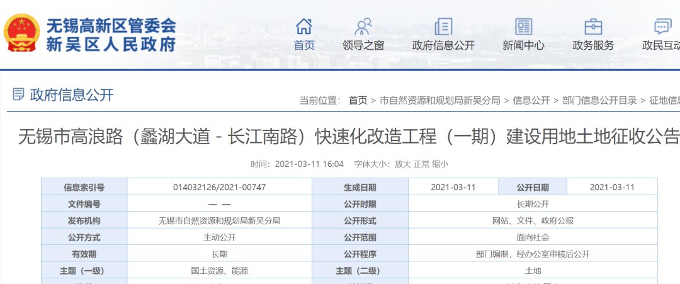680x284 pixels.
Task: Click the index number 014032126/2021-00747 cell
Action: click(x=219, y=188)
